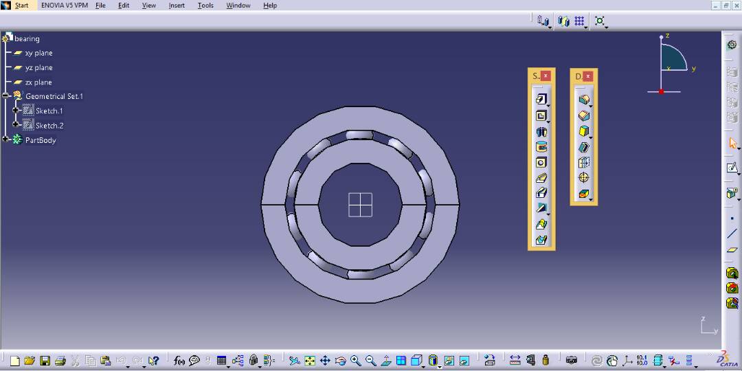Select the yz plane in the tree
Screen dimensions: 742x371
click(x=38, y=67)
